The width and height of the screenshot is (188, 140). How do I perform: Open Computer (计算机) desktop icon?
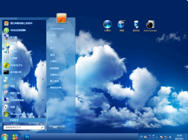click(x=107, y=24)
